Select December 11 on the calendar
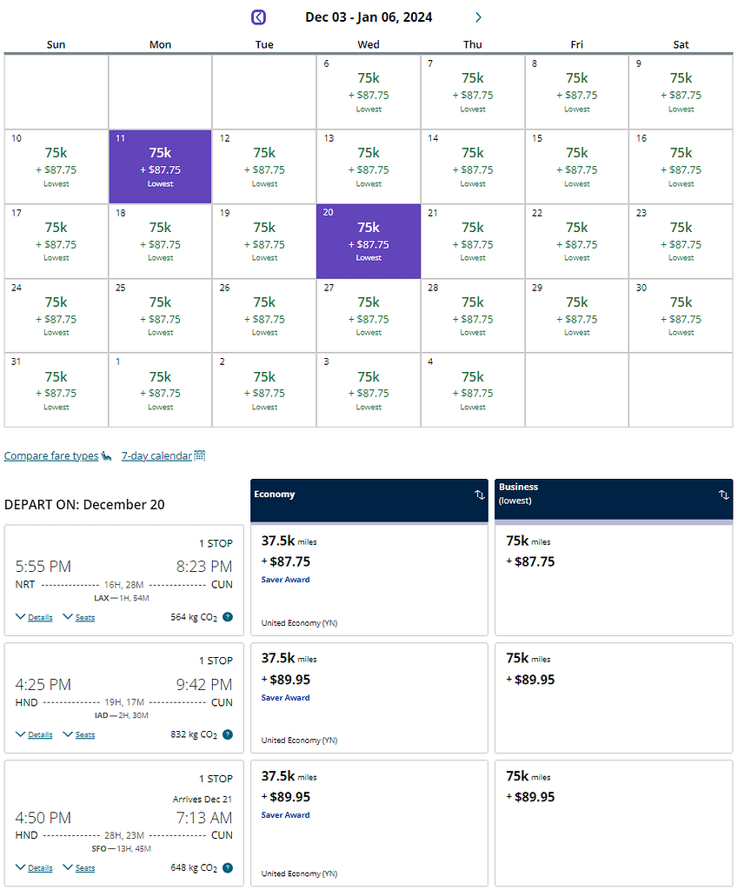 (160, 167)
